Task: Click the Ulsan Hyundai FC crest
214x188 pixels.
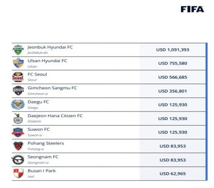Action: [18, 63]
